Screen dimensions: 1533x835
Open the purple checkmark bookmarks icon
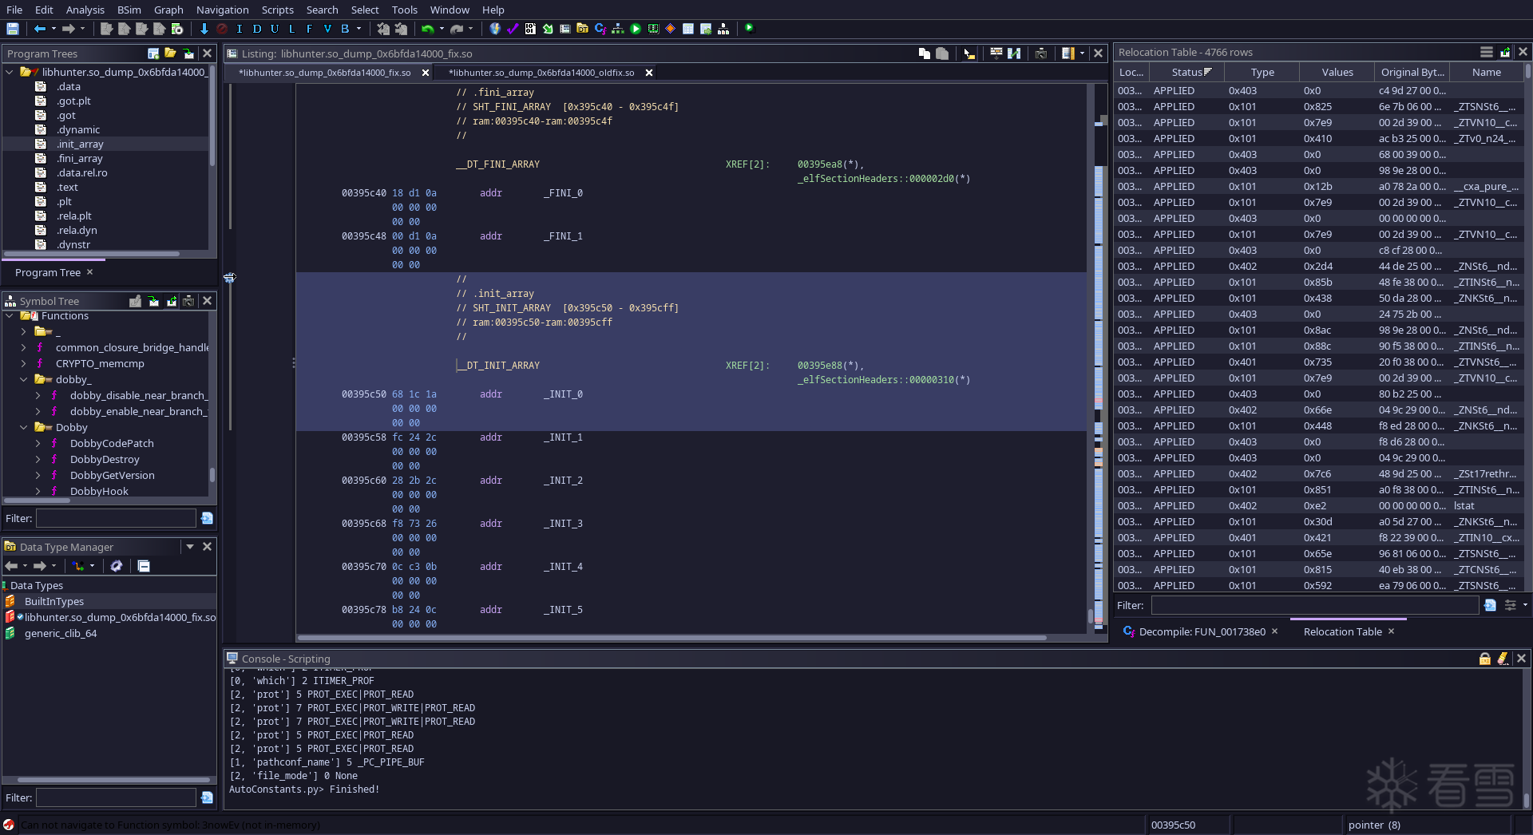point(513,29)
